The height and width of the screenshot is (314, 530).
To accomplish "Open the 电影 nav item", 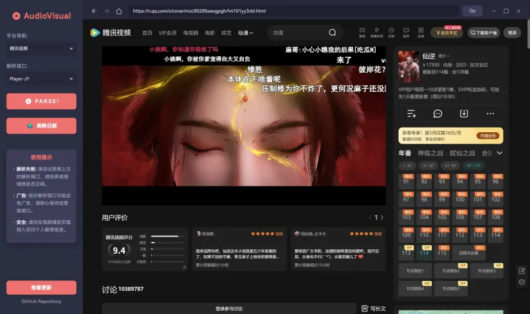I will click(x=210, y=32).
